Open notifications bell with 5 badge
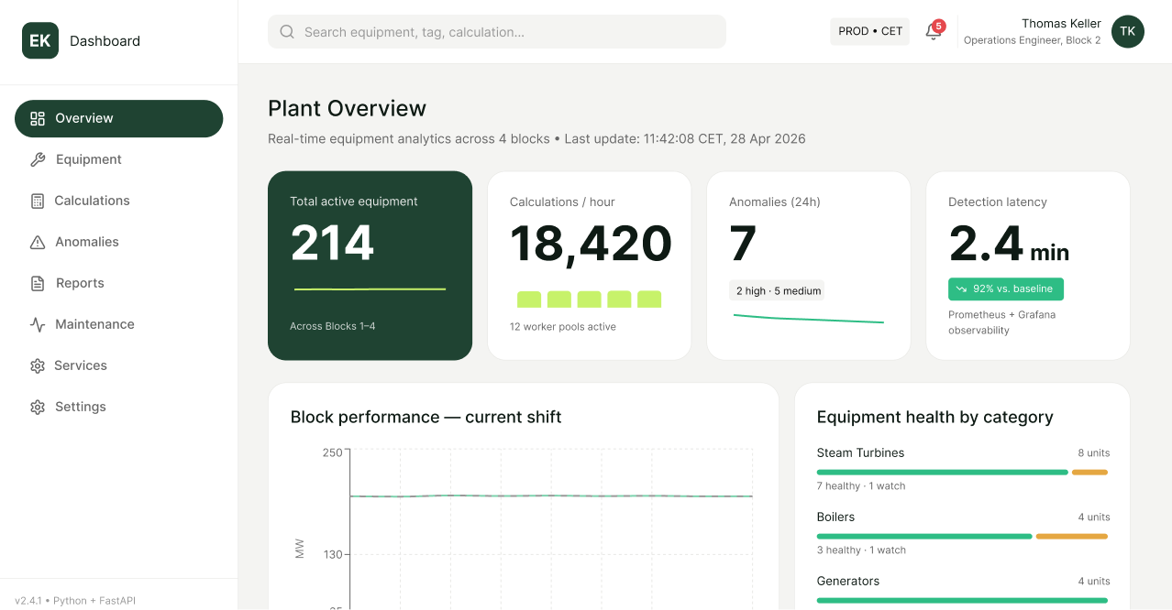The image size is (1172, 610). 934,31
